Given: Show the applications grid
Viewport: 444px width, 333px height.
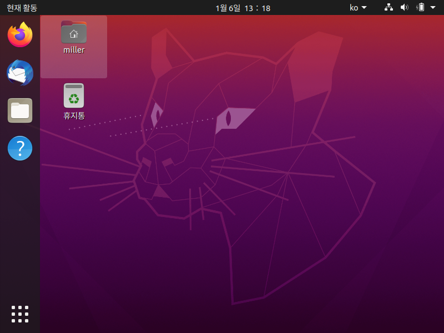Looking at the screenshot, I should (x=20, y=314).
